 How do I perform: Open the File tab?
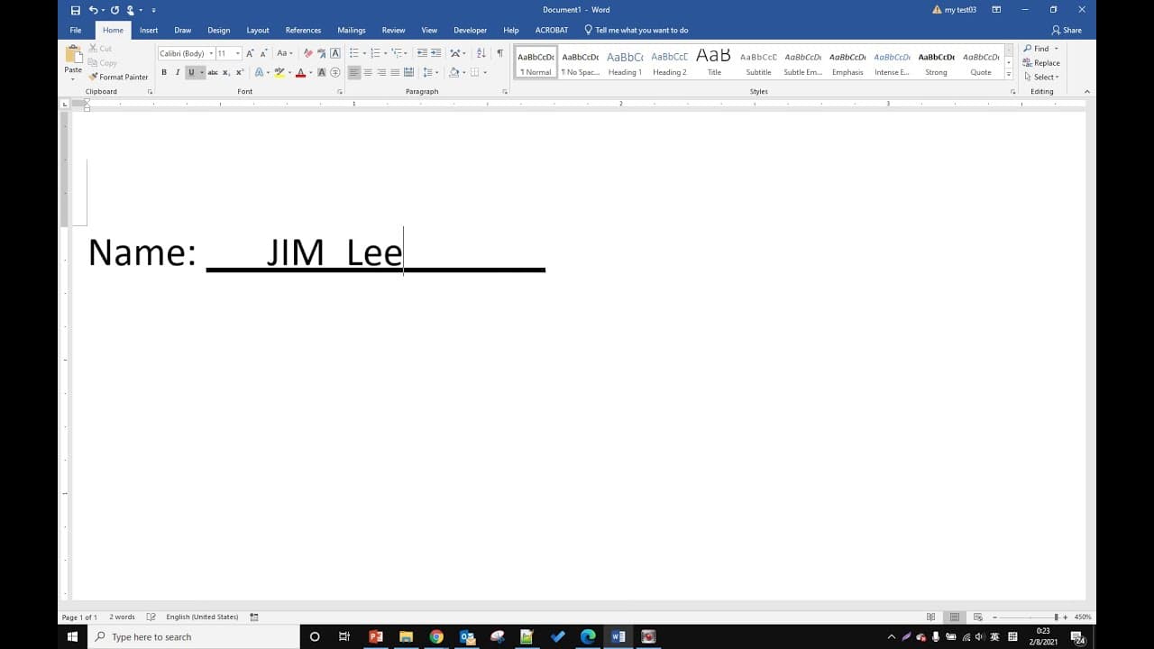coord(76,30)
